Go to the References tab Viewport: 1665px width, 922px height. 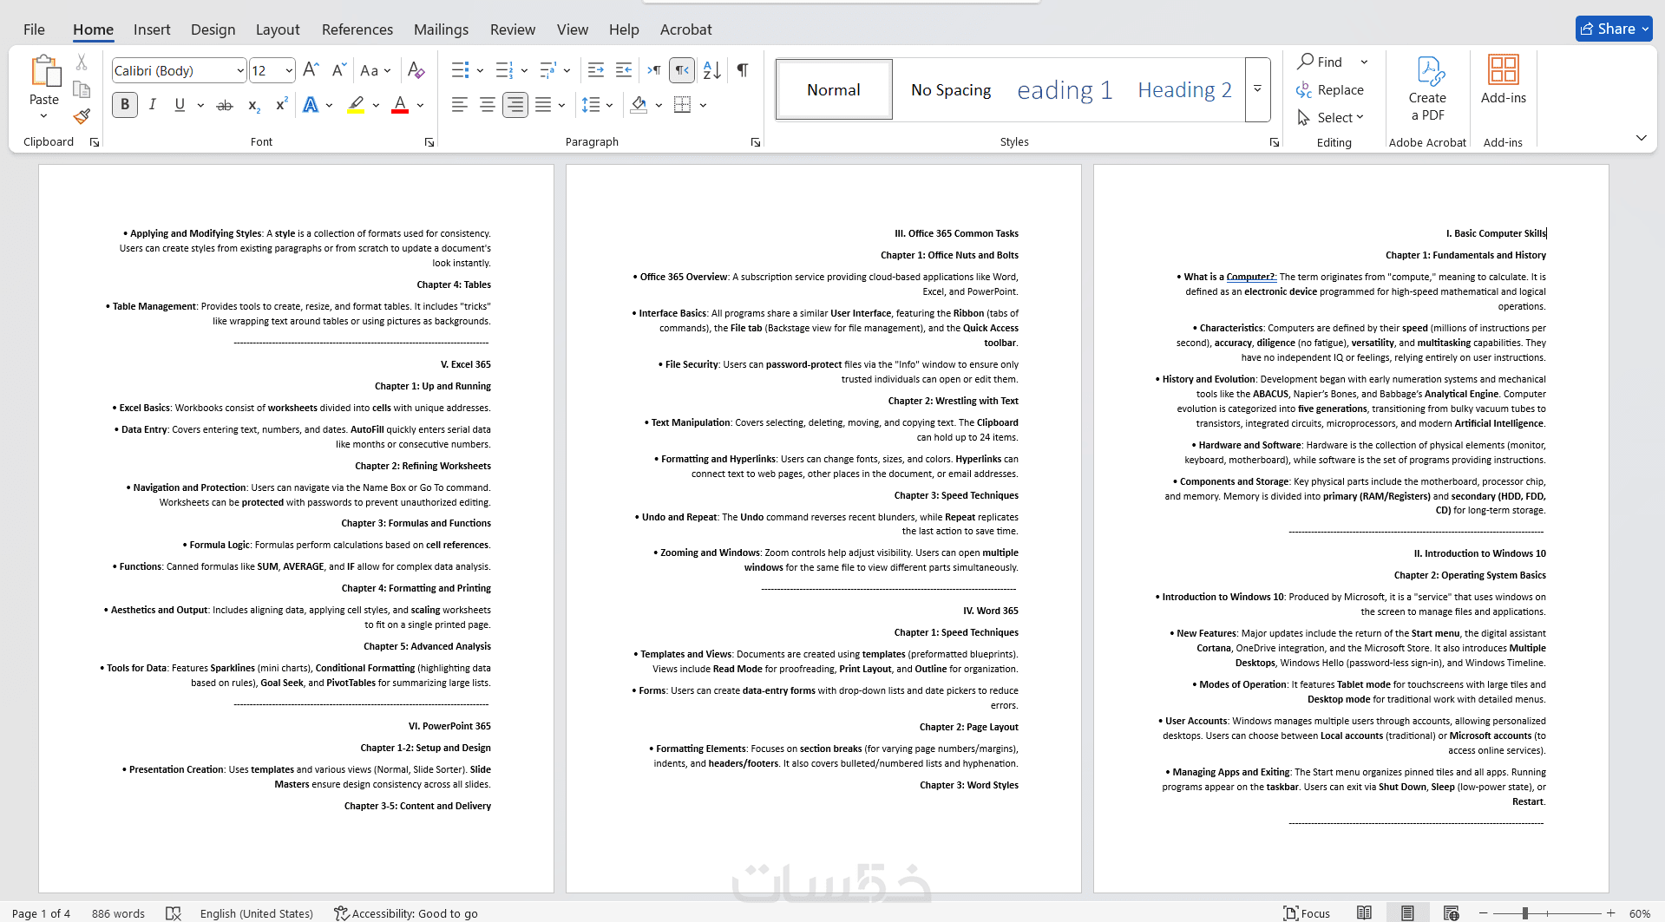pyautogui.click(x=357, y=29)
